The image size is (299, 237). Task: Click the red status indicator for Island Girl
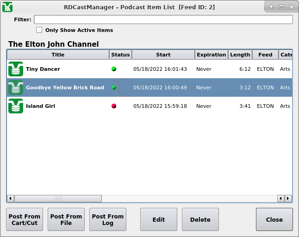(x=114, y=106)
